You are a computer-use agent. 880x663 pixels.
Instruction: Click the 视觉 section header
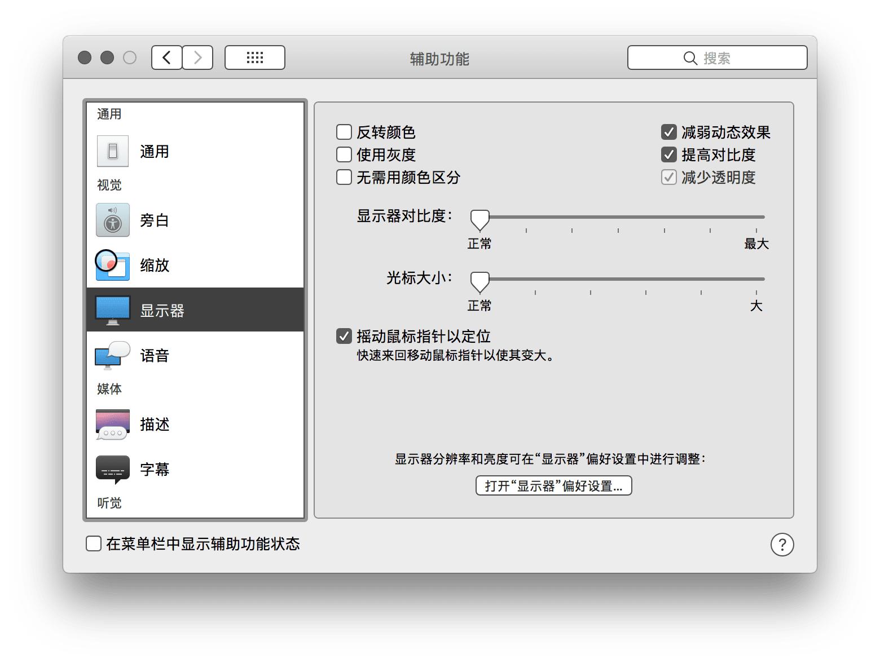click(x=109, y=185)
